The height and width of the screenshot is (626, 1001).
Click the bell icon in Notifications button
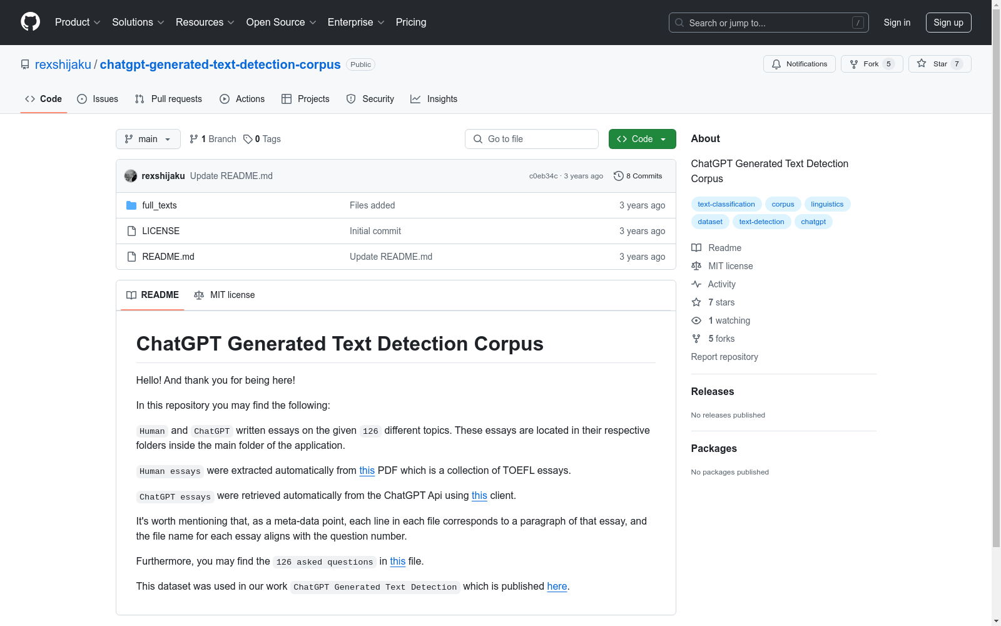tap(776, 64)
